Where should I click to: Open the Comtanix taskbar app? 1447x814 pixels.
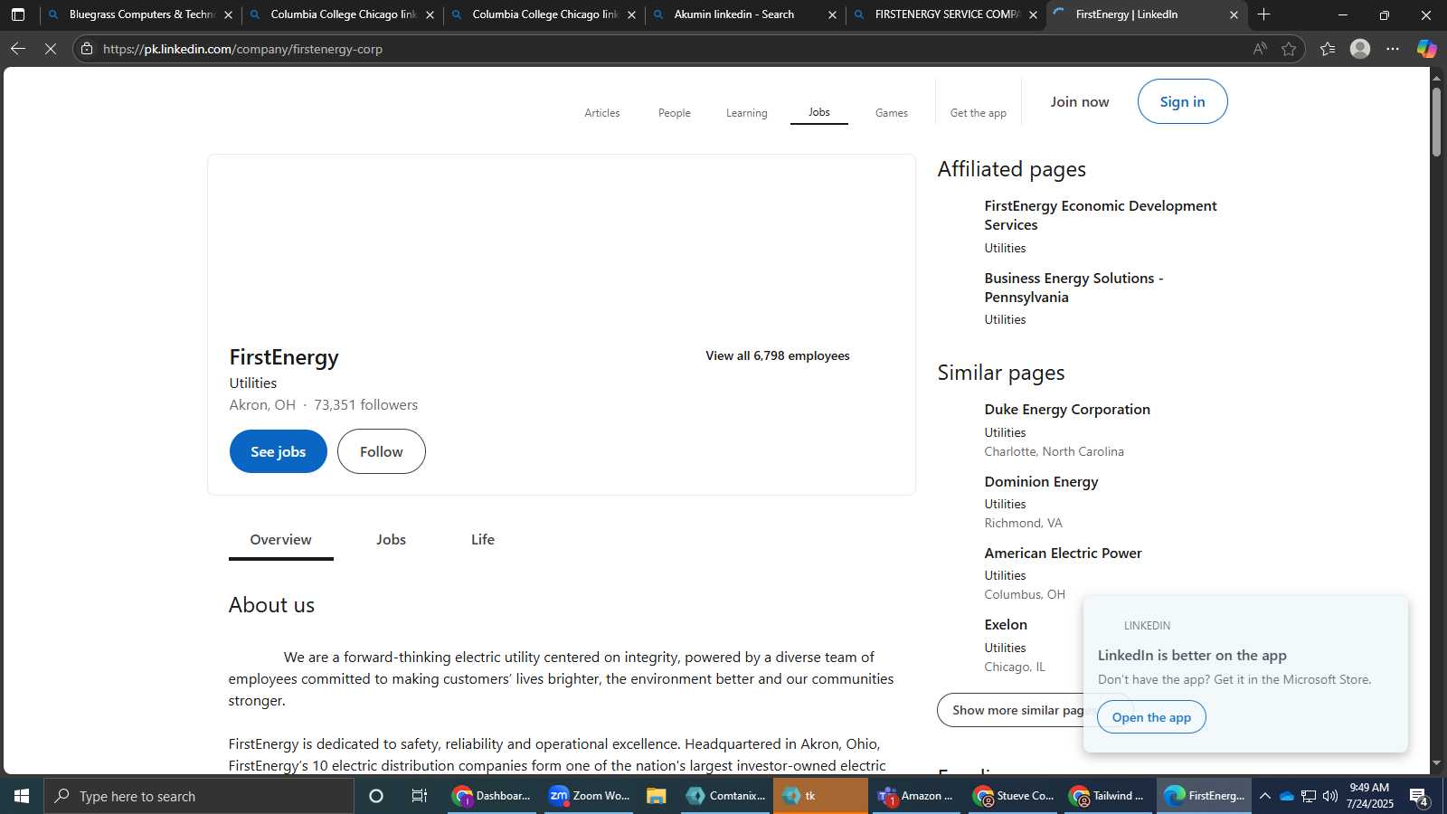725,796
